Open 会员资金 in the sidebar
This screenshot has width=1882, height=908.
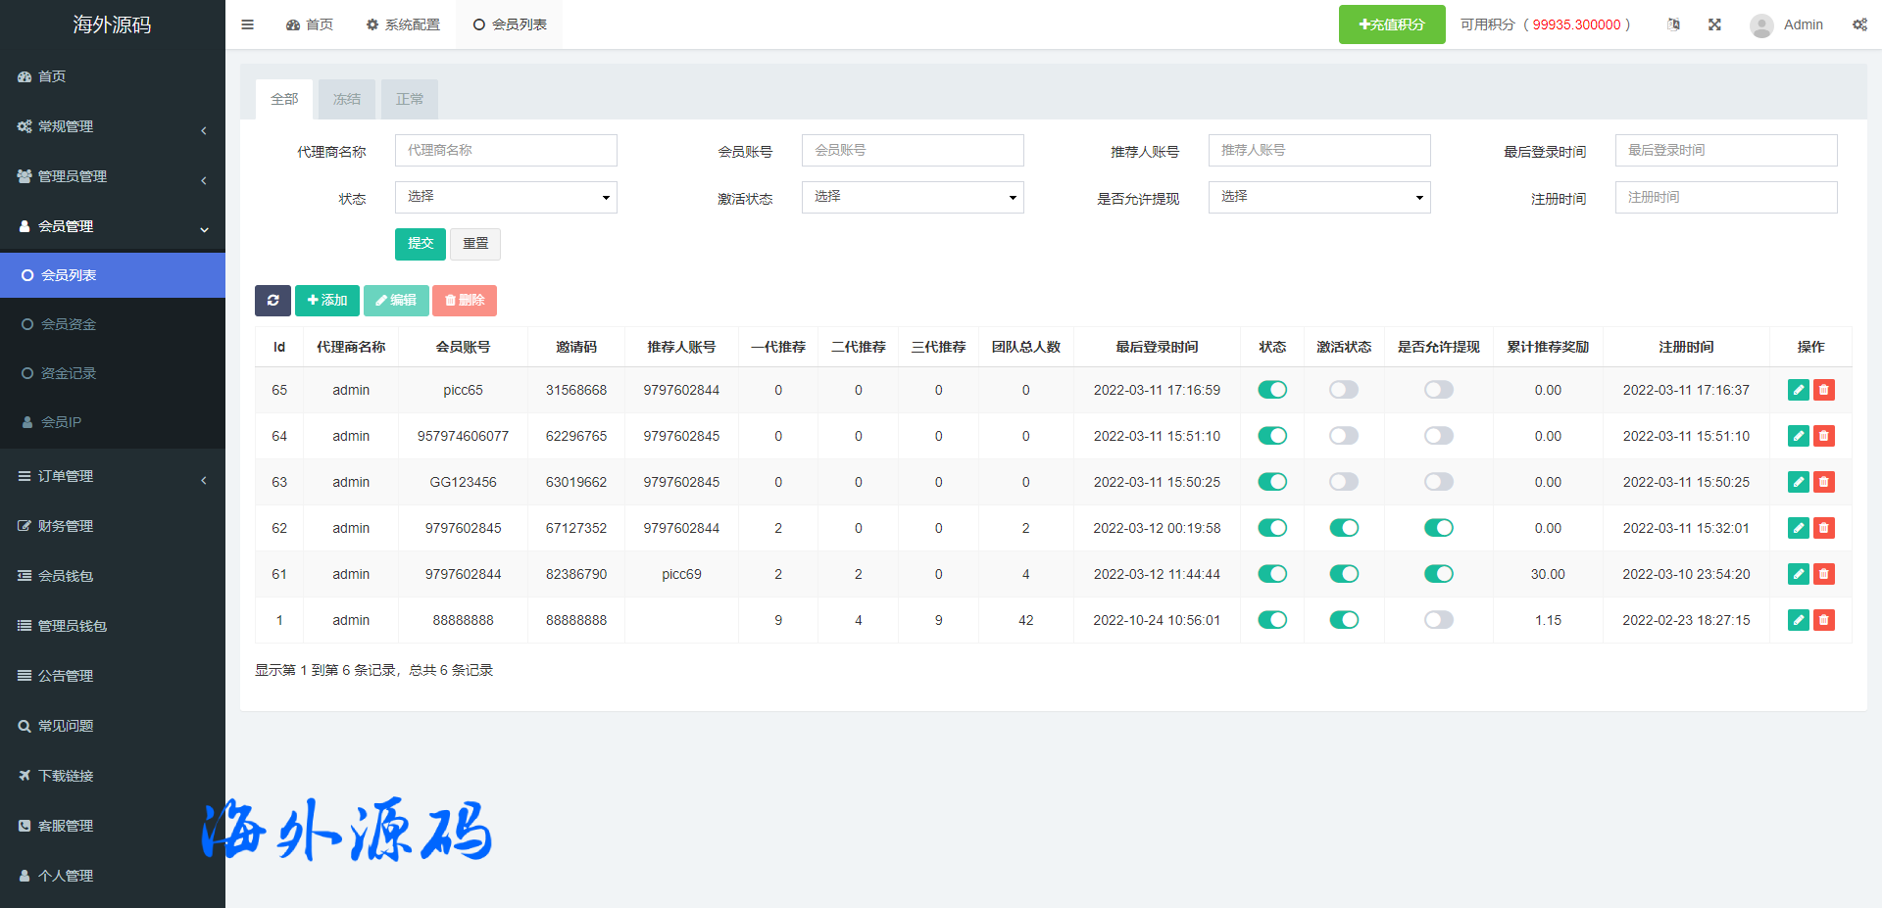coord(69,324)
